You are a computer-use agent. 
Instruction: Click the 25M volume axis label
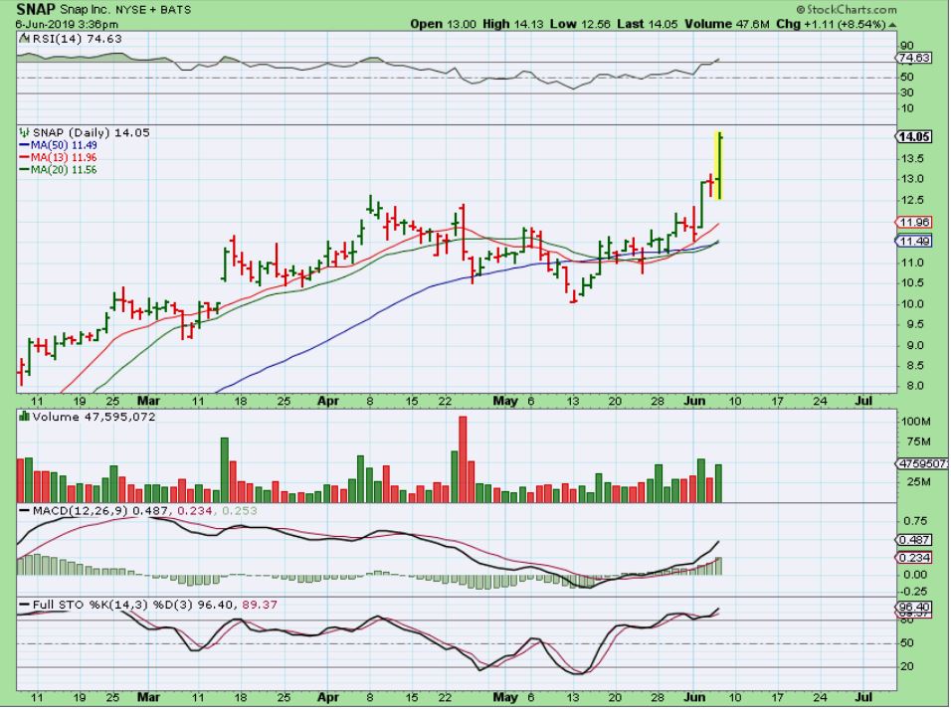pyautogui.click(x=920, y=482)
